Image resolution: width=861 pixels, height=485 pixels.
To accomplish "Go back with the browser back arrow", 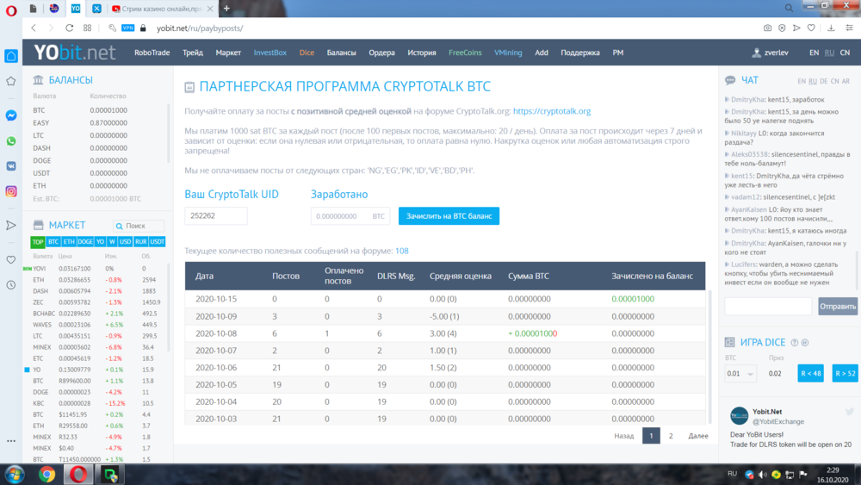I will [34, 28].
